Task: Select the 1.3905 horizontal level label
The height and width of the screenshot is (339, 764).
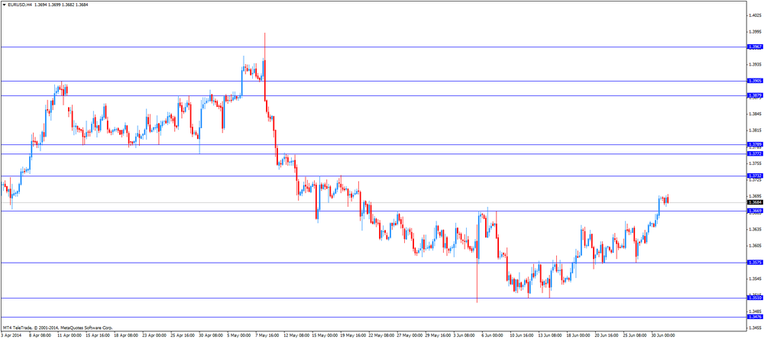Action: point(754,81)
